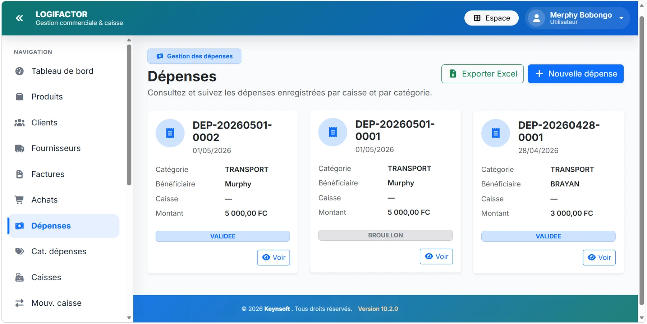Viewport: 647px width, 324px height.
Task: Click receipt icon of DEP-20260501-0002 card
Action: tap(170, 133)
